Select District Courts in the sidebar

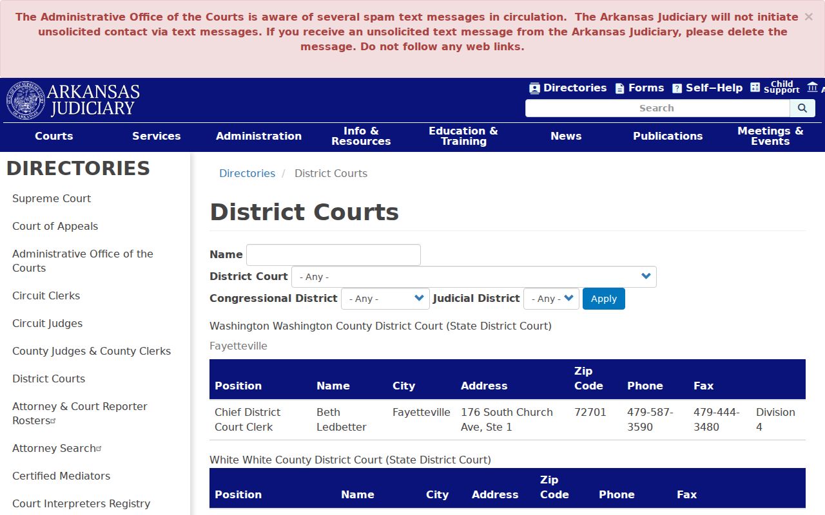click(x=48, y=379)
